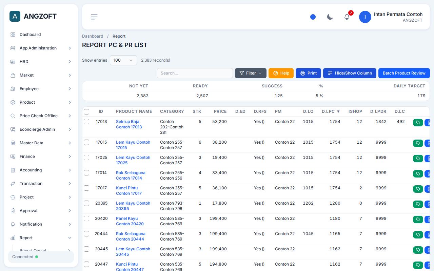Image resolution: width=434 pixels, height=271 pixels.
Task: Click the Dashboard sidebar icon
Action: [13, 35]
